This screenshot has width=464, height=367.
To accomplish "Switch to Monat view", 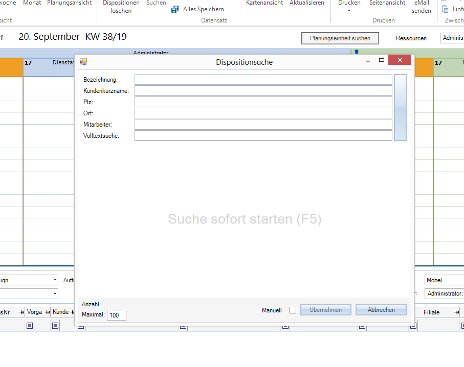I will pyautogui.click(x=32, y=3).
